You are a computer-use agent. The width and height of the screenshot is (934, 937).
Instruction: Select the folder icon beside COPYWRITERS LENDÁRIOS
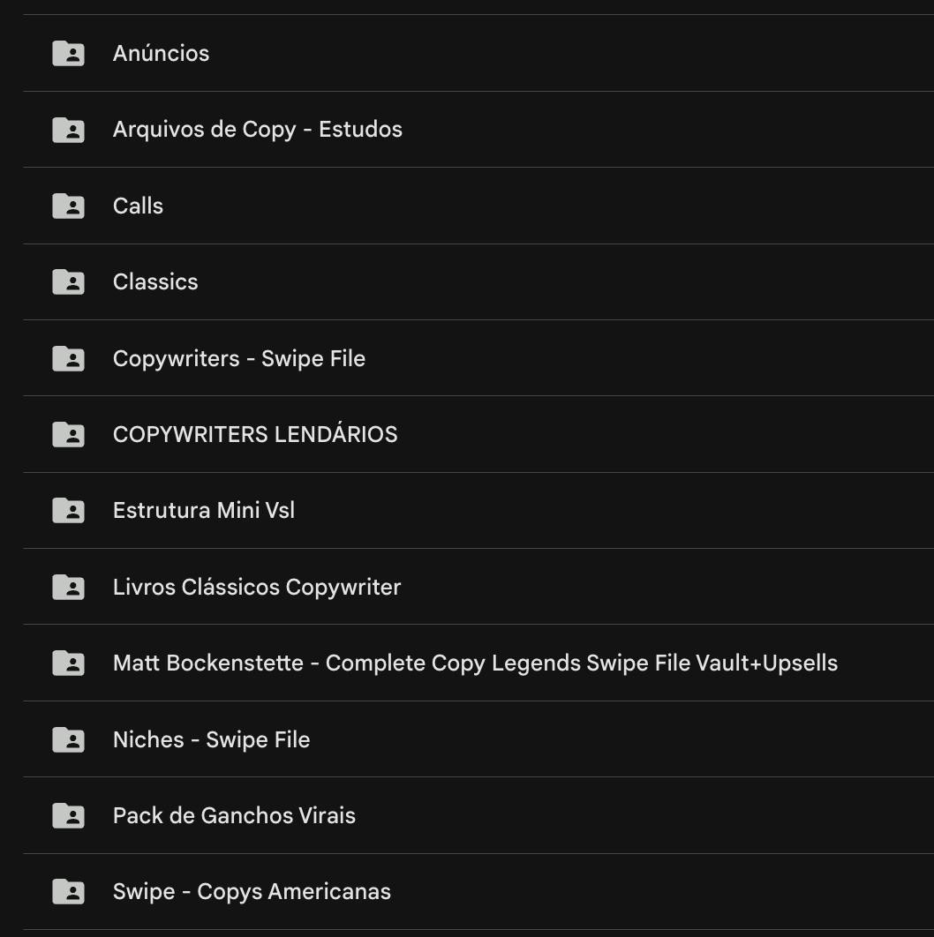(x=68, y=435)
